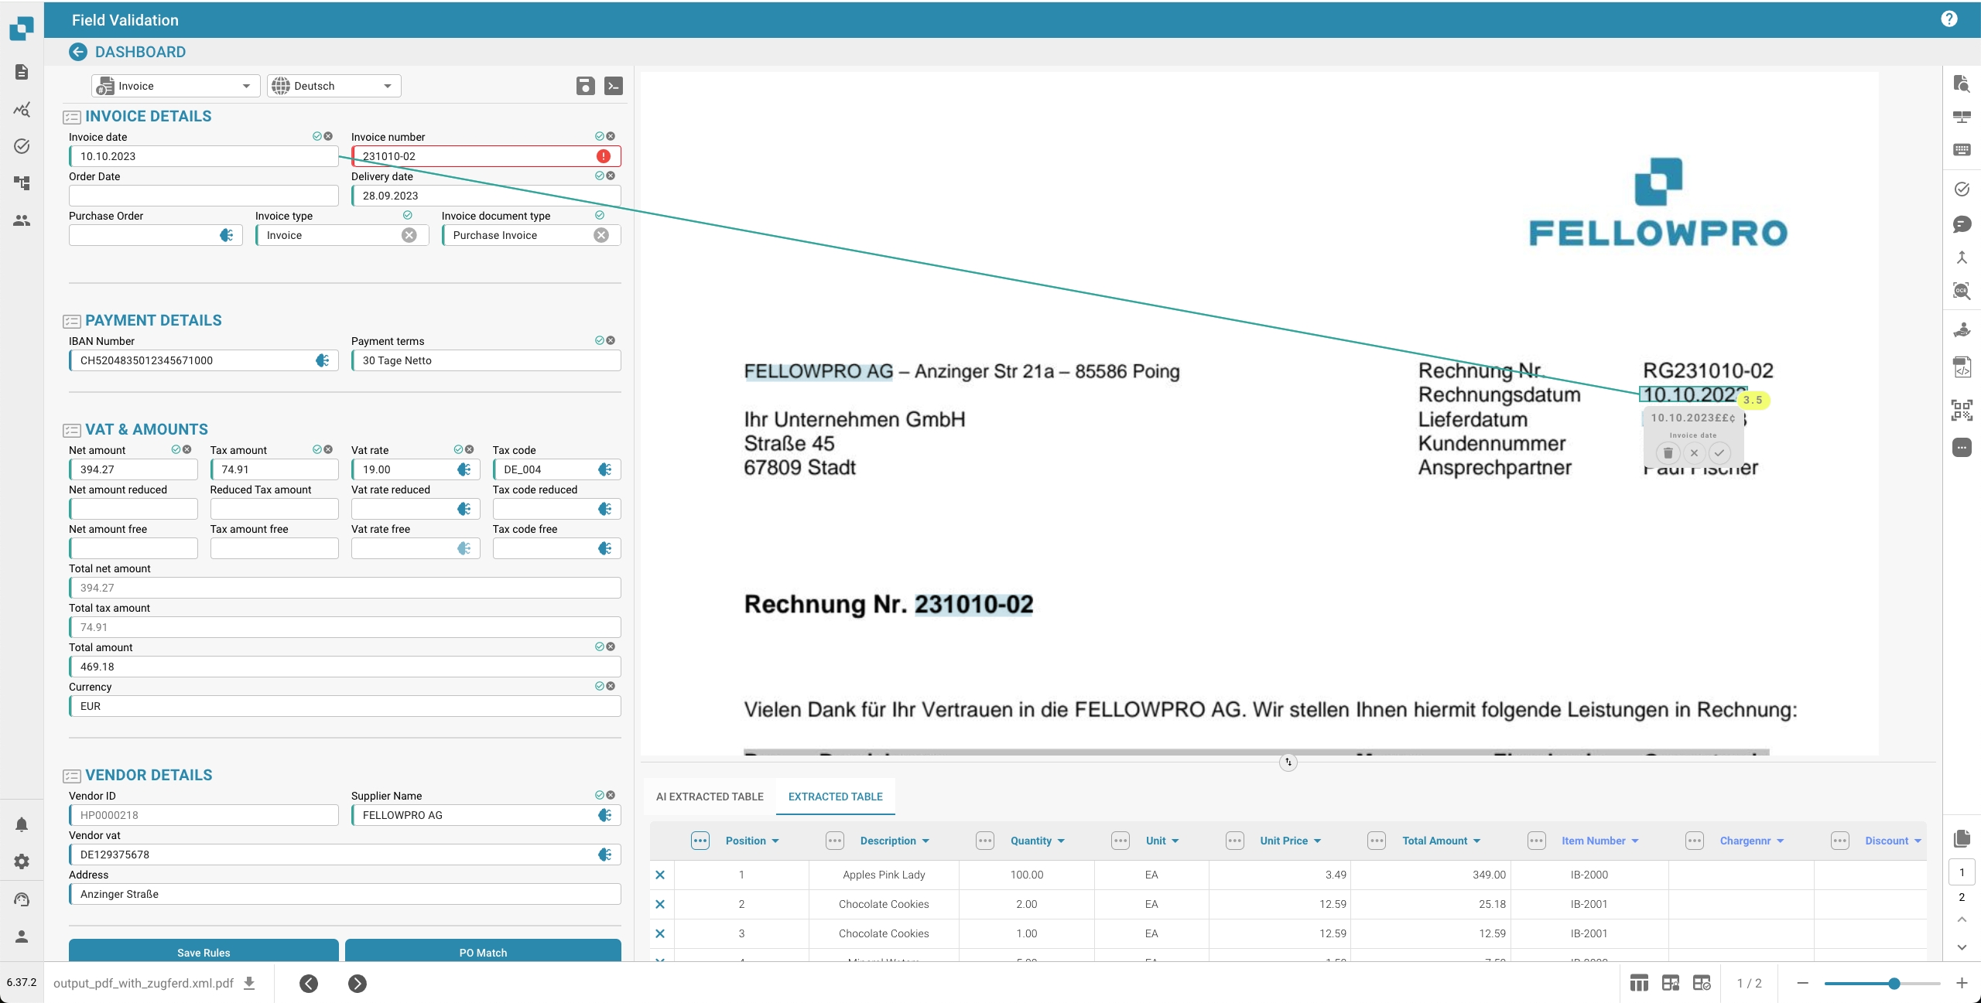Zoom out with minus button

(1803, 983)
